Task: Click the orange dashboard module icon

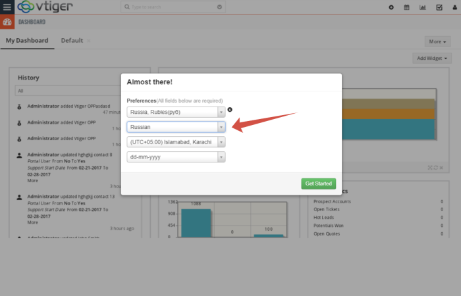Action: tap(7, 22)
